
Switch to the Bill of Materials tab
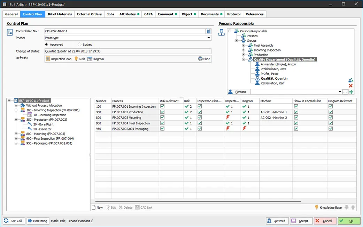click(x=60, y=14)
